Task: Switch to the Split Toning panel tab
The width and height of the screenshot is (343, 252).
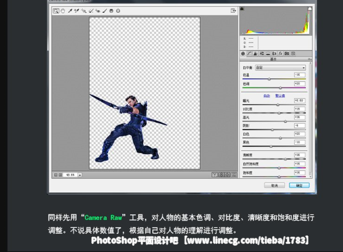Action: coord(268,54)
